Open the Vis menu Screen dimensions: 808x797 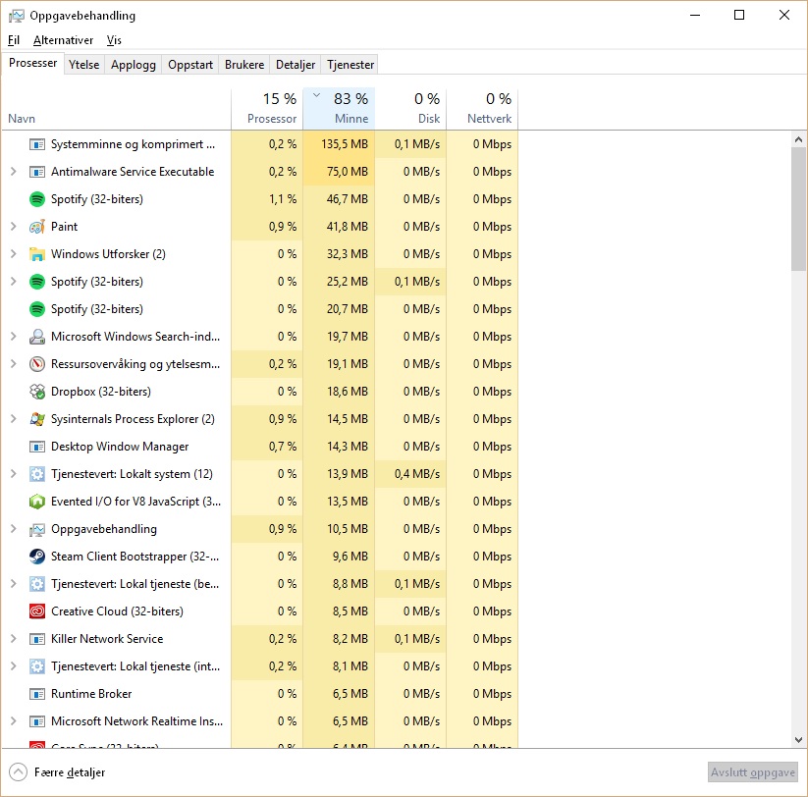click(114, 40)
